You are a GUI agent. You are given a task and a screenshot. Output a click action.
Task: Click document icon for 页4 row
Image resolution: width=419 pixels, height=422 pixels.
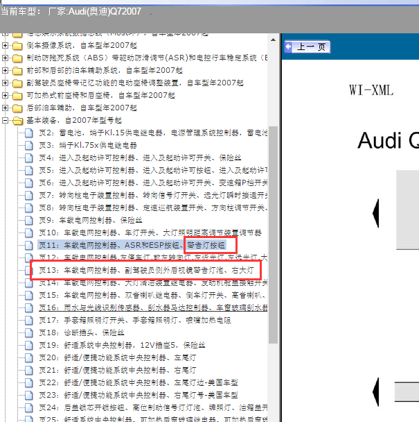point(29,158)
